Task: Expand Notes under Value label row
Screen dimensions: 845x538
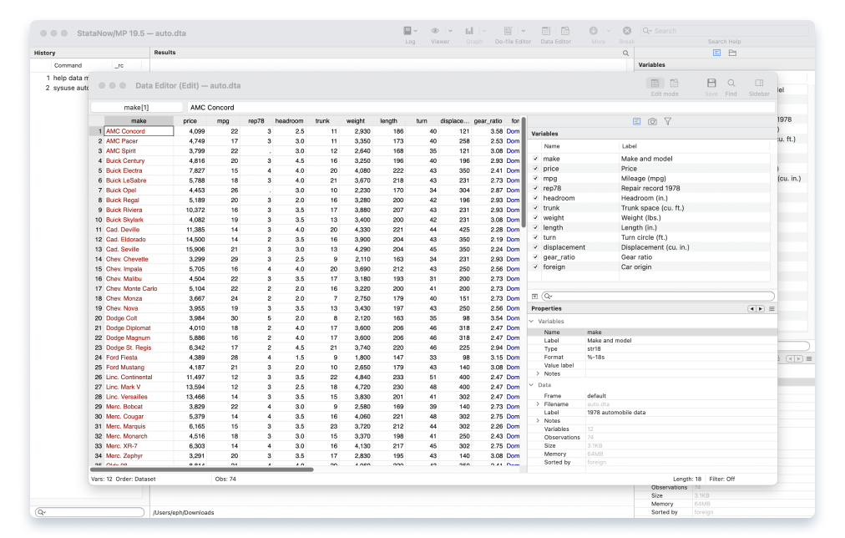Action: point(538,373)
